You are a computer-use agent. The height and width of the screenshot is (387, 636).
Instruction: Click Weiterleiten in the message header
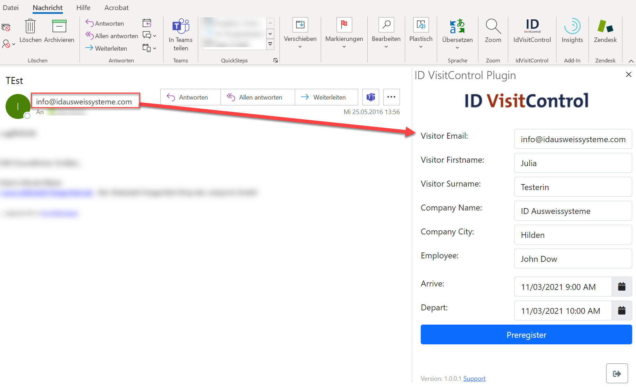[326, 97]
